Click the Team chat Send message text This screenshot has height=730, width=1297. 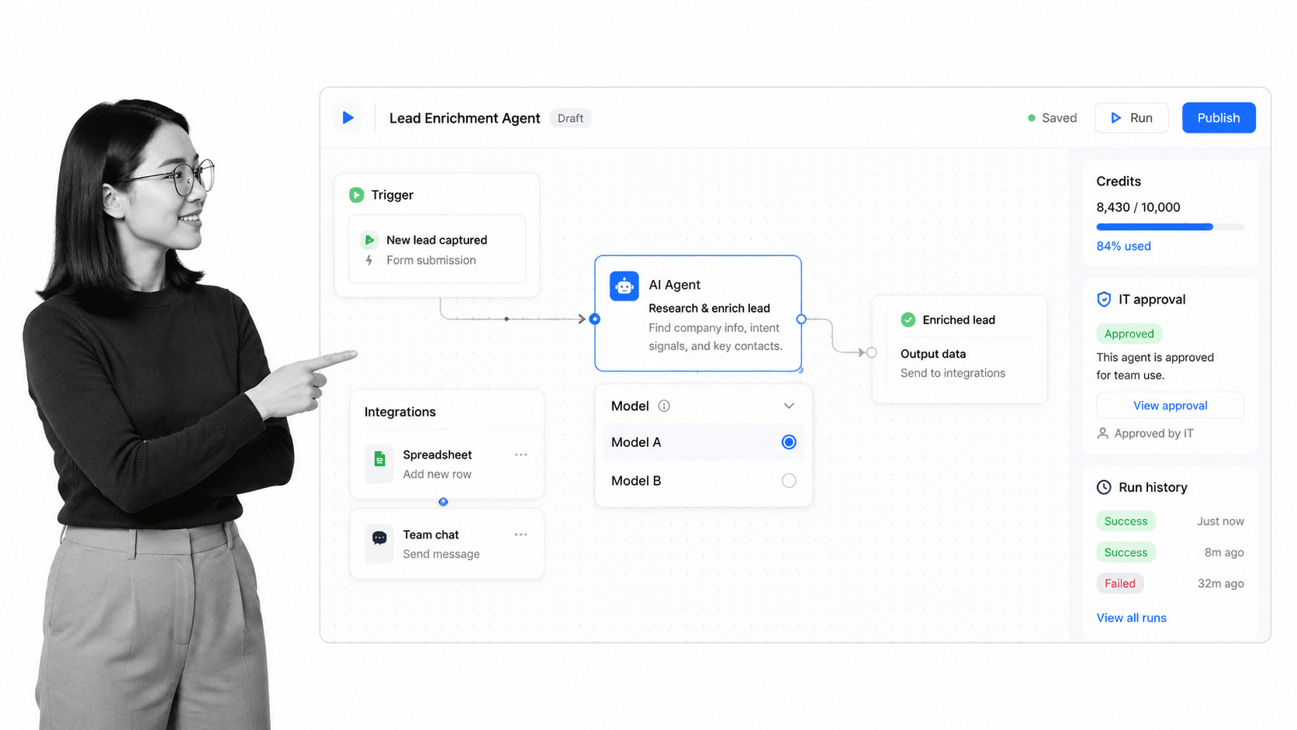[441, 554]
